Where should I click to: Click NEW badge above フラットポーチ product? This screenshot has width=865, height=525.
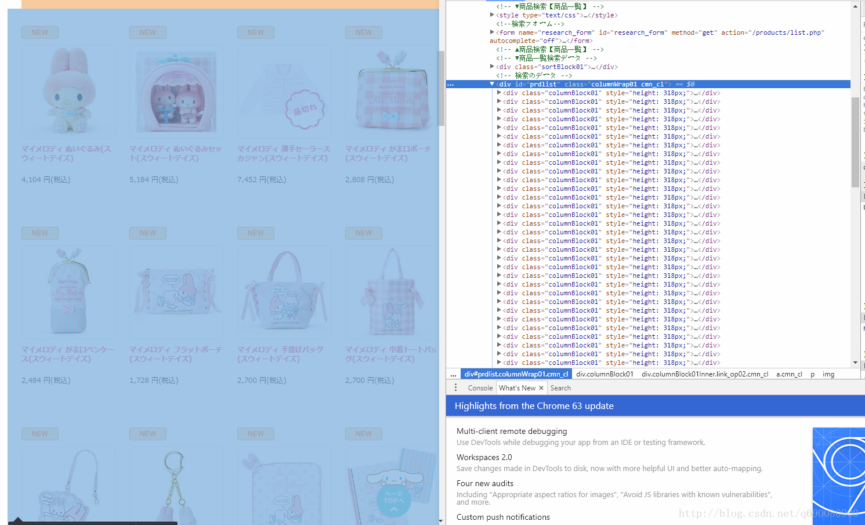pos(148,233)
